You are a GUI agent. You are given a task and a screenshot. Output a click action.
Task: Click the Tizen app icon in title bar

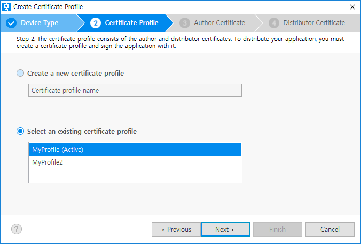(6, 7)
